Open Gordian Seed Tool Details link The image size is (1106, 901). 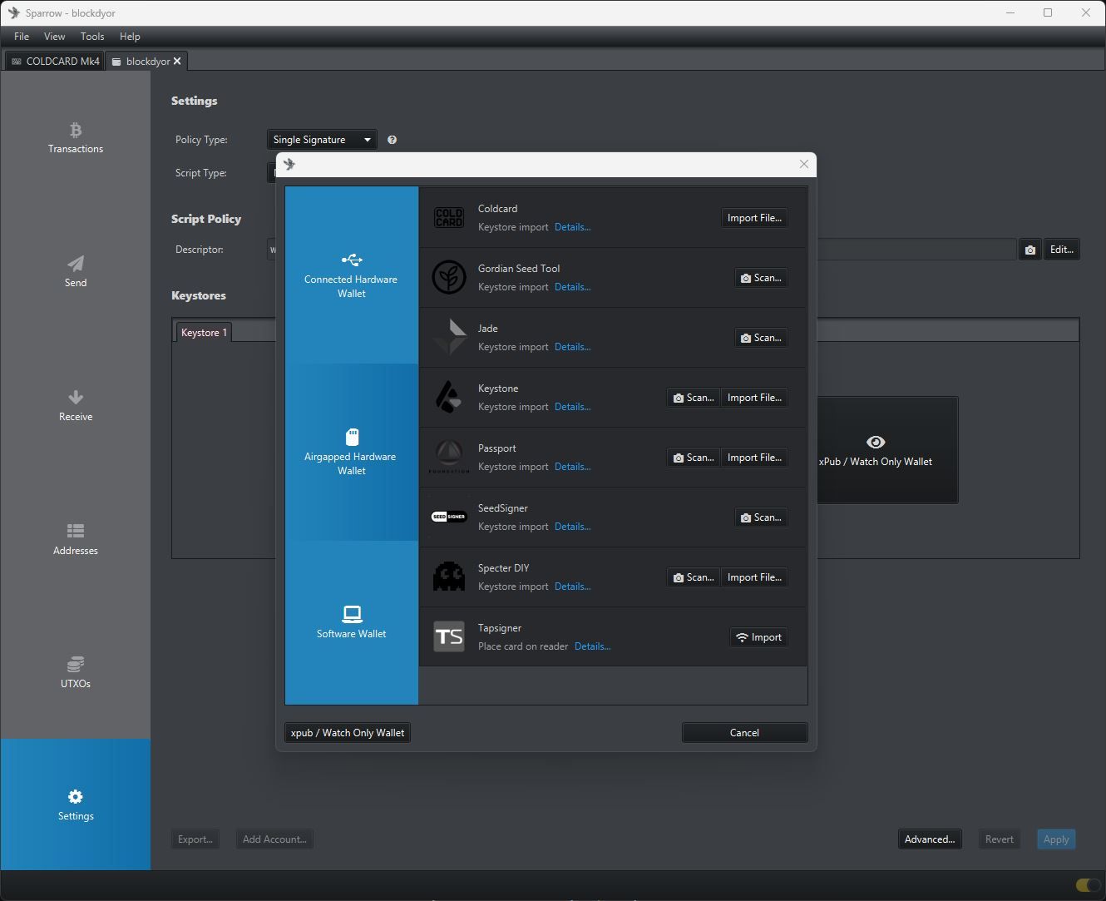(572, 287)
